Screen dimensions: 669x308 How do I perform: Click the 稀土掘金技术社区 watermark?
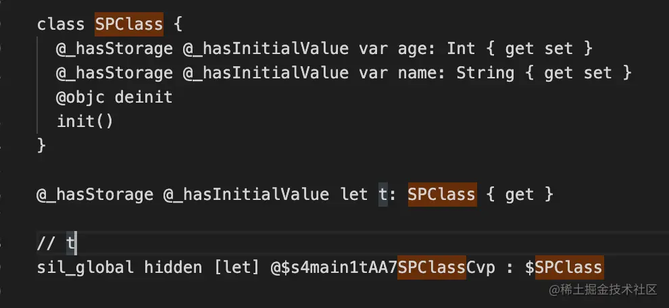click(x=603, y=290)
